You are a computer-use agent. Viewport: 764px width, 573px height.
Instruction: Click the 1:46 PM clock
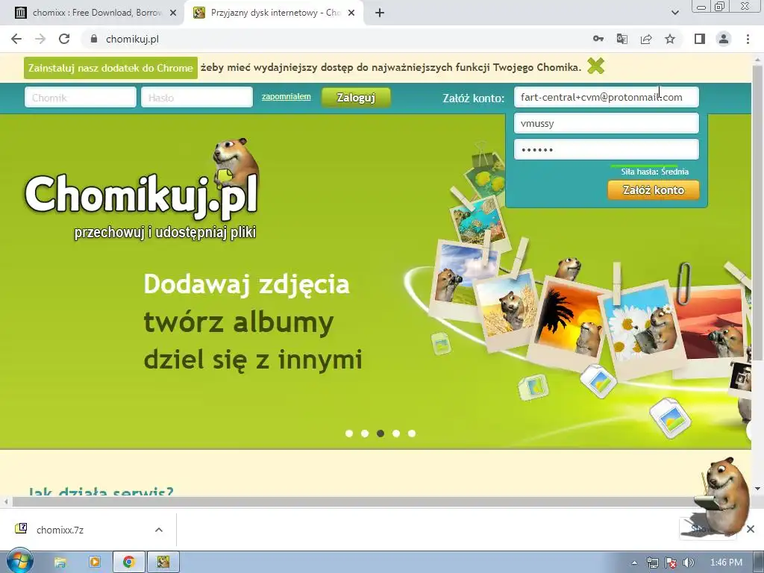[726, 563]
